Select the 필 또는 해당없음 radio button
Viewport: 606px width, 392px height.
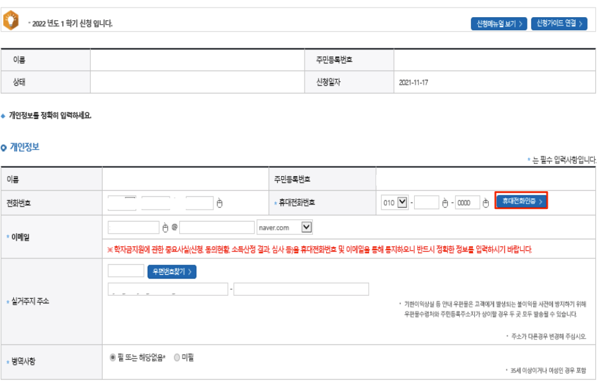(113, 357)
